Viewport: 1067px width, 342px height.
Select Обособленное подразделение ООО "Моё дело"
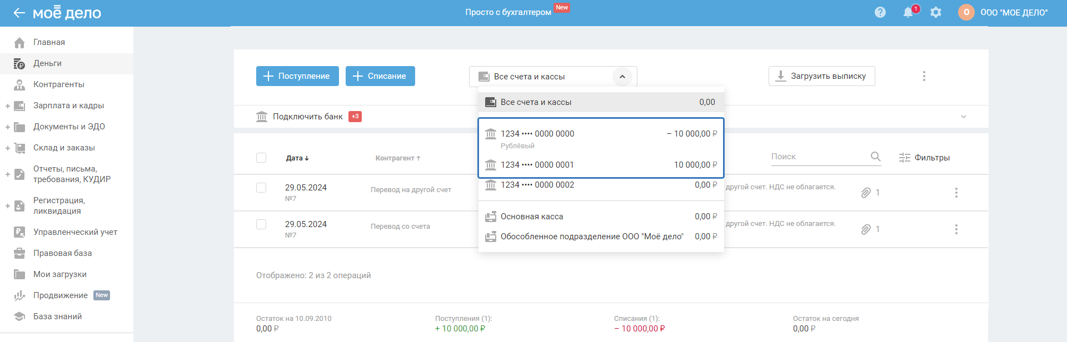click(x=601, y=237)
